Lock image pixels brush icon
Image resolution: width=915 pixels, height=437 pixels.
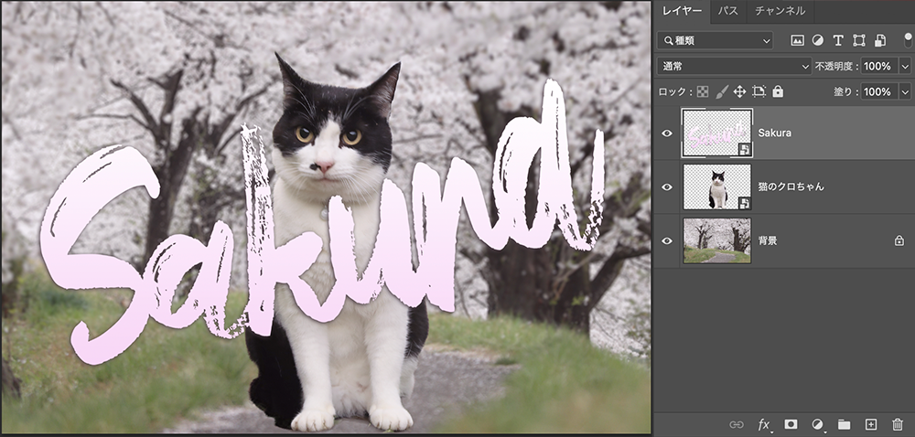(722, 91)
